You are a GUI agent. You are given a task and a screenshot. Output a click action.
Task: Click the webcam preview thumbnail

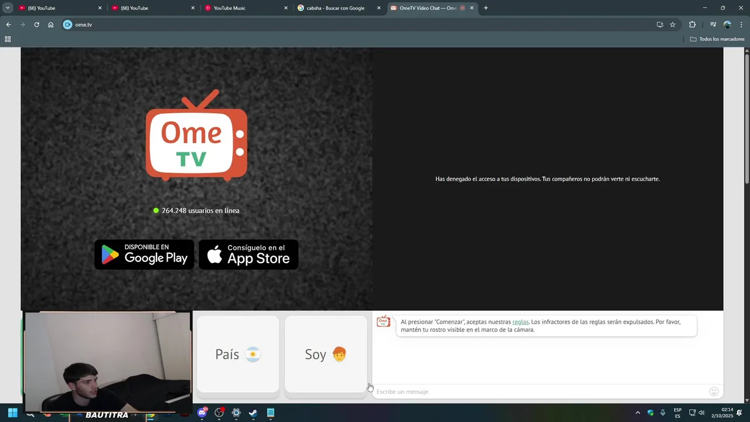(107, 362)
